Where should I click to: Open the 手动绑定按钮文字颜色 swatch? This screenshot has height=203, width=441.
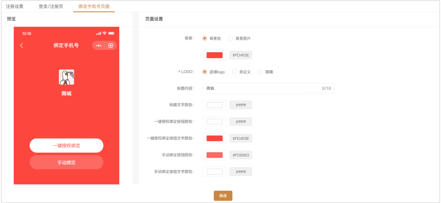coord(214,172)
